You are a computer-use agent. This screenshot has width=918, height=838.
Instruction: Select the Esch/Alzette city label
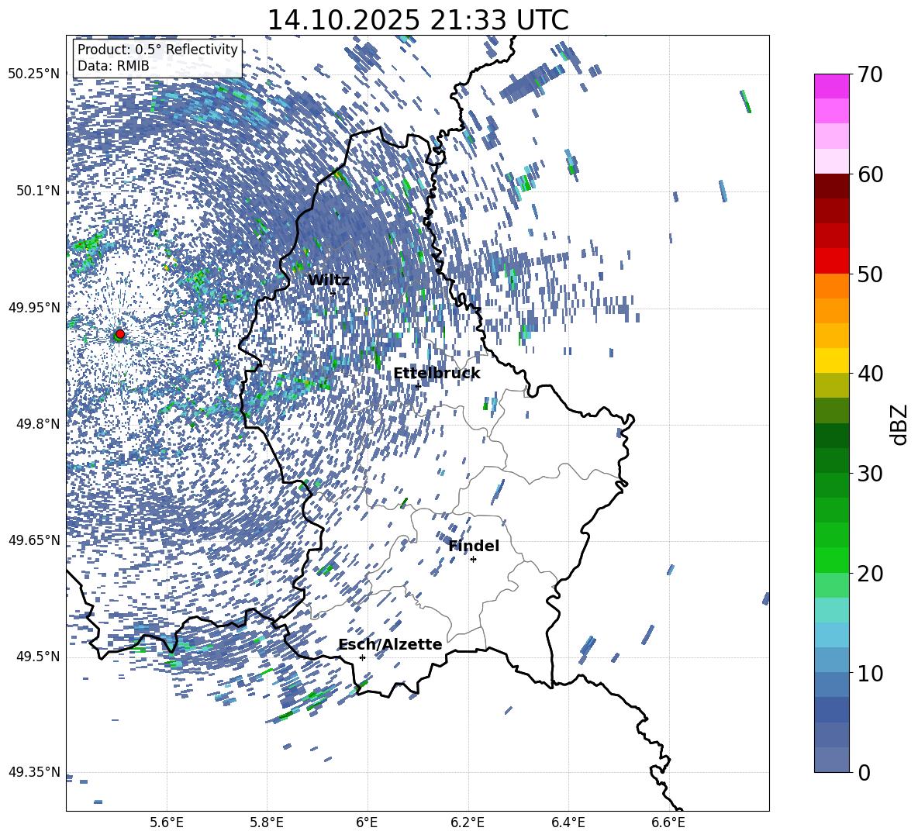(x=390, y=644)
